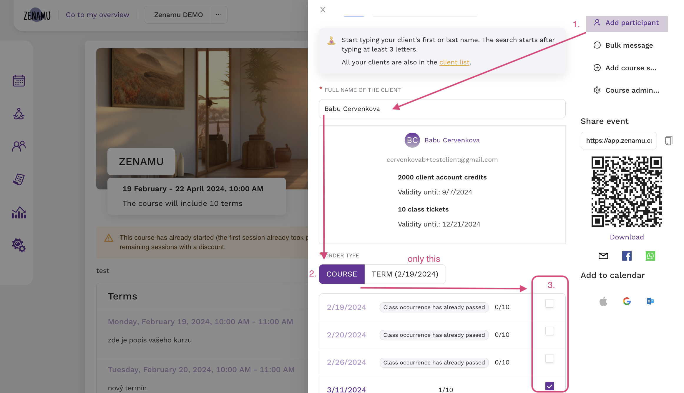The width and height of the screenshot is (684, 393).
Task: Select Google calendar add-to-calendar icon
Action: coord(627,301)
